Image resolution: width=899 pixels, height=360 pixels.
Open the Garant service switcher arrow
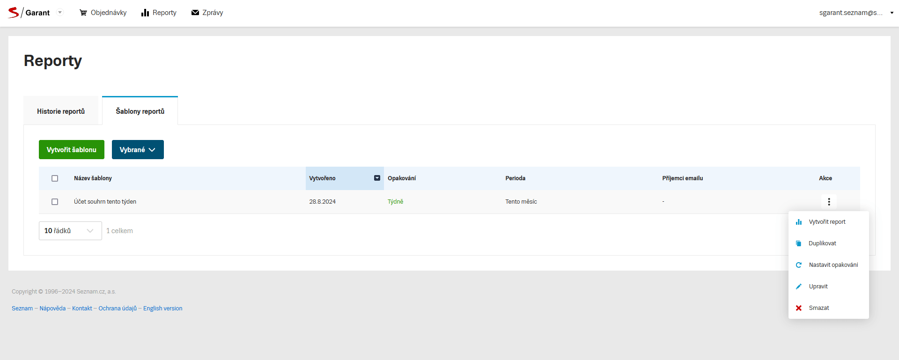[60, 13]
